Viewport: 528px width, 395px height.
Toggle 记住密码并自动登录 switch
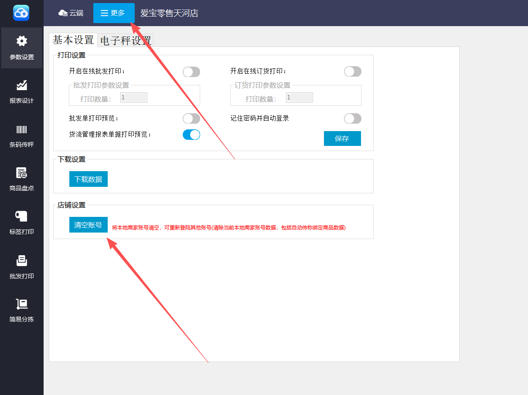tap(353, 118)
